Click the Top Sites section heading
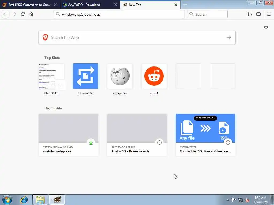 pyautogui.click(x=52, y=58)
